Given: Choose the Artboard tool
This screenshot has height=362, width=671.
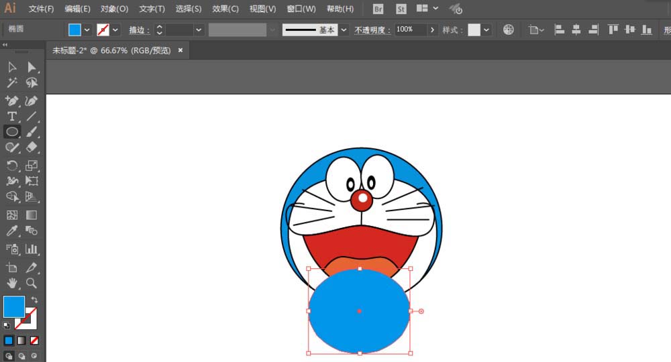Looking at the screenshot, I should click(x=12, y=267).
